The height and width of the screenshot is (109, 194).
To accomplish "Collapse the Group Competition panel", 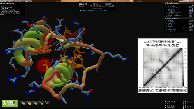I will (166, 3).
